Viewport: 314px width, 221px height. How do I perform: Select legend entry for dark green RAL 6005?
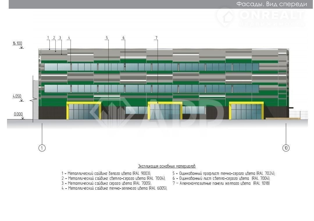click(x=114, y=188)
